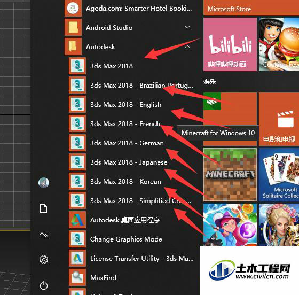Open the small green tile in the orange tile
This screenshot has height=295, width=299.
213,102
